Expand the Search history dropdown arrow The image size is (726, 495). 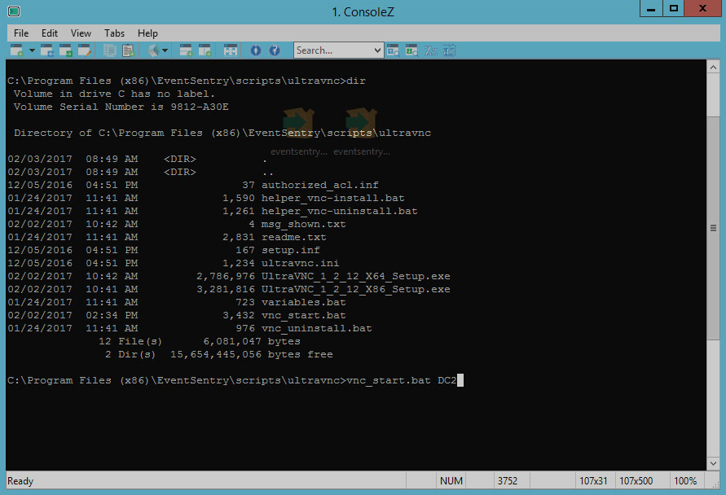tap(377, 50)
